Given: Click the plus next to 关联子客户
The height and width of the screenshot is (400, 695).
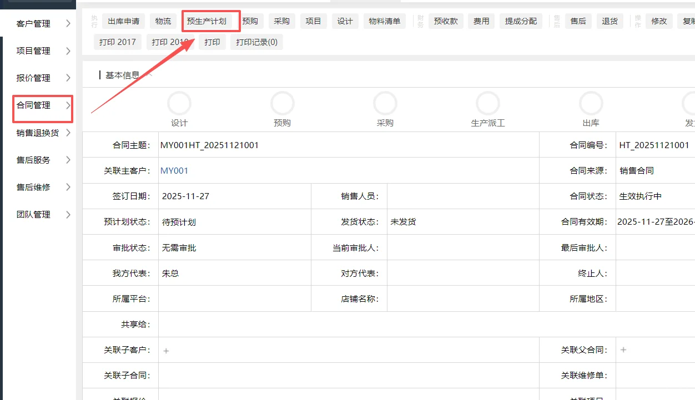Looking at the screenshot, I should 165,350.
